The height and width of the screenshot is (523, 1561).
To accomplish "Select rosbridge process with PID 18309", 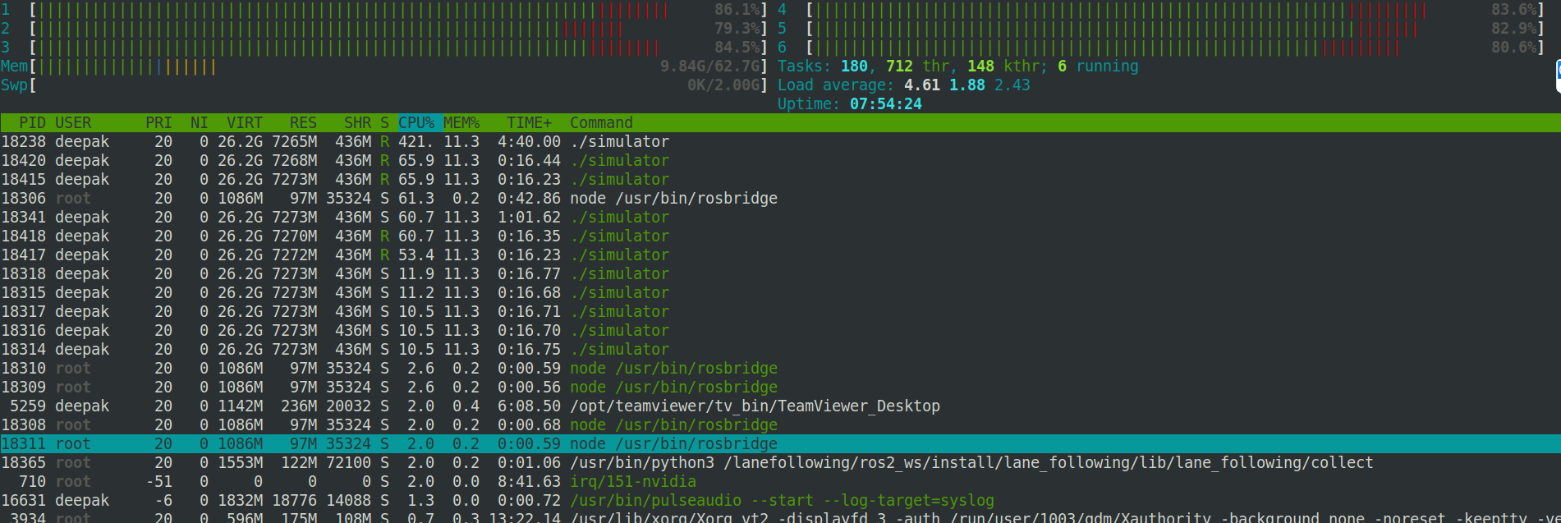I will click(x=780, y=388).
